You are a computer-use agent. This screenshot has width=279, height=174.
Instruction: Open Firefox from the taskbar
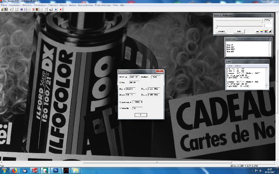point(15,171)
